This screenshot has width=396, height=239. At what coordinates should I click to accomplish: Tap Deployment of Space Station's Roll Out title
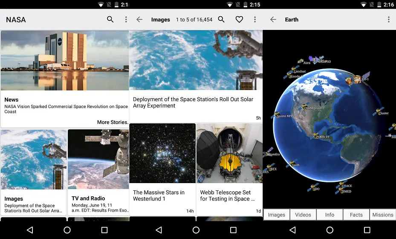click(193, 102)
